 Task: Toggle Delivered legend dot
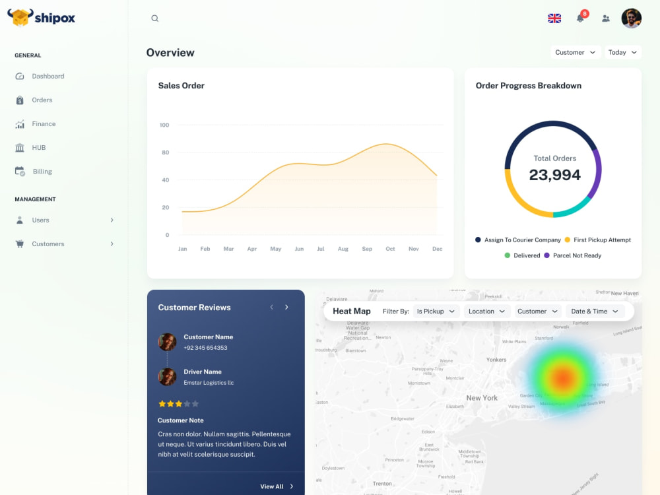(507, 255)
